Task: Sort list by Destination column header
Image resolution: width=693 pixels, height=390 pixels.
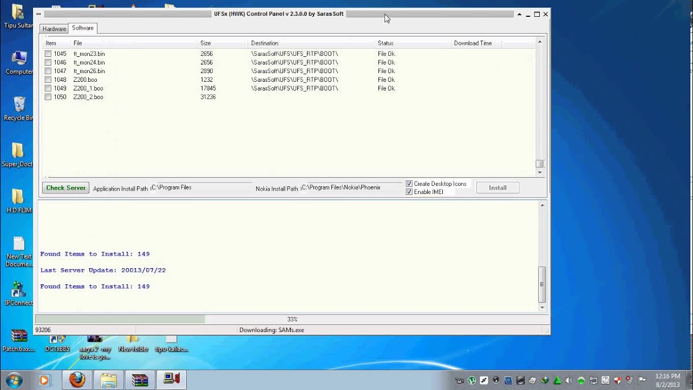Action: 311,43
